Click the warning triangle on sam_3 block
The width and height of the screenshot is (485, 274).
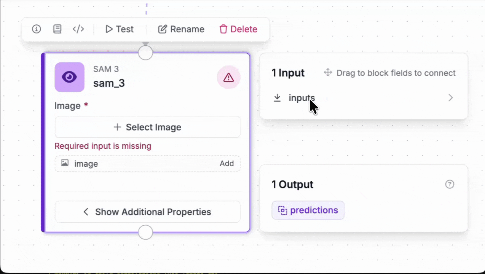[228, 78]
